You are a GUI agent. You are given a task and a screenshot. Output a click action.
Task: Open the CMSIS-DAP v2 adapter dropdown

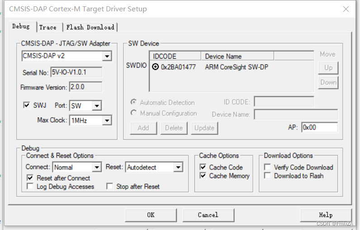click(x=107, y=56)
